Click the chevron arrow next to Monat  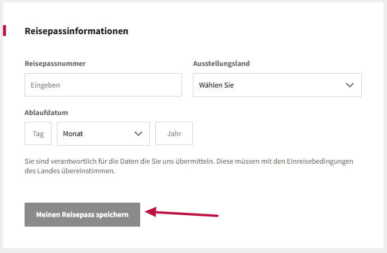point(138,134)
